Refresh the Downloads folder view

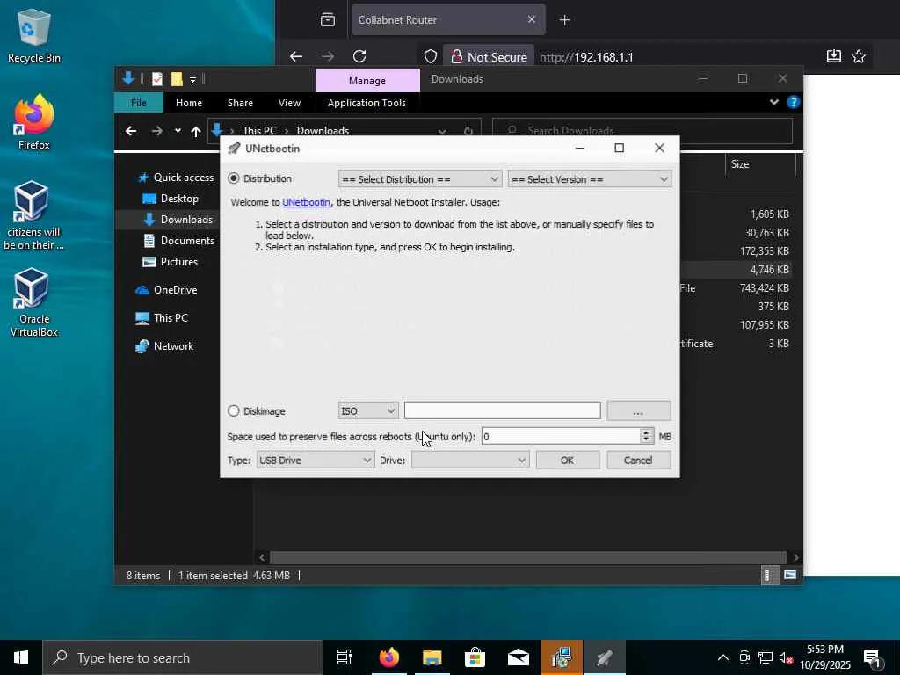468,131
